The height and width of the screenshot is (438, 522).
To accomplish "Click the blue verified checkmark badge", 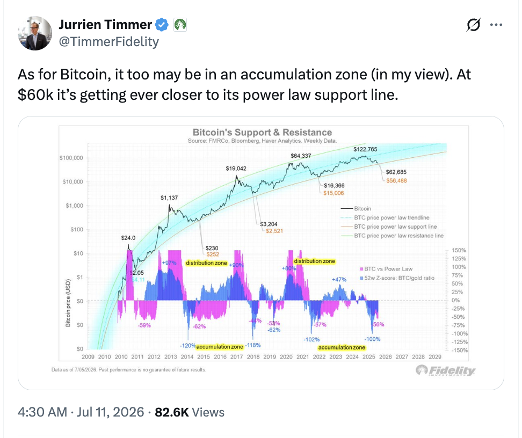I will click(162, 25).
